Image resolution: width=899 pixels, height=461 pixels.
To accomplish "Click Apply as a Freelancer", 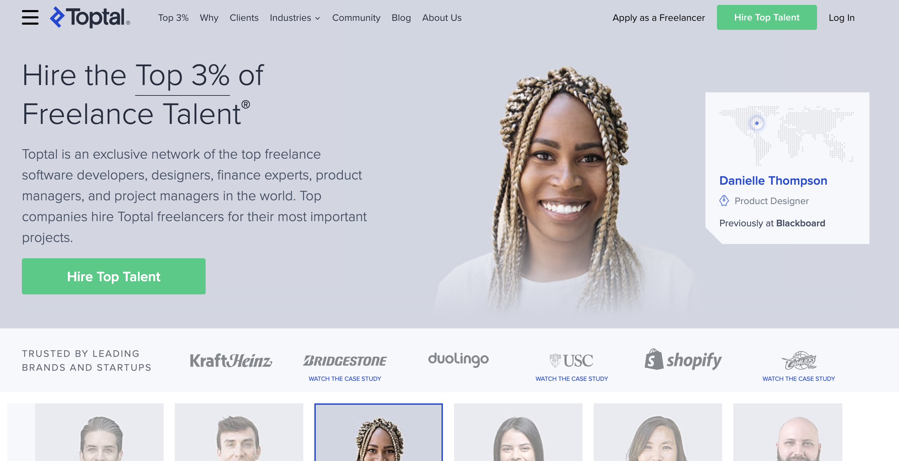I will tap(659, 18).
